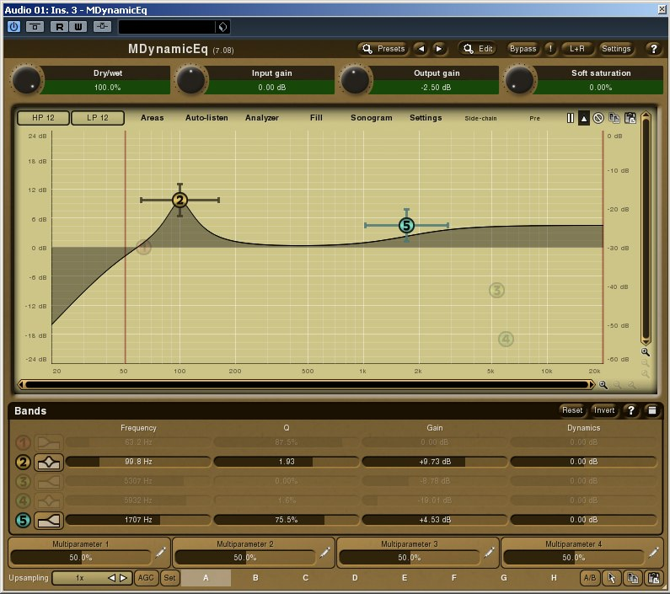The image size is (670, 594).
Task: Click the Soft saturation knob
Action: coord(519,80)
